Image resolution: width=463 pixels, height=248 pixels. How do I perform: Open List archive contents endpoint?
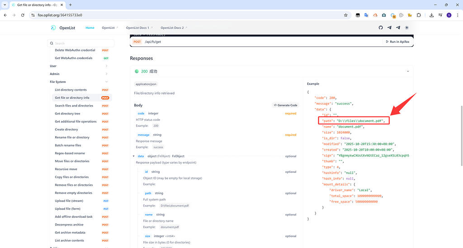[81, 241]
